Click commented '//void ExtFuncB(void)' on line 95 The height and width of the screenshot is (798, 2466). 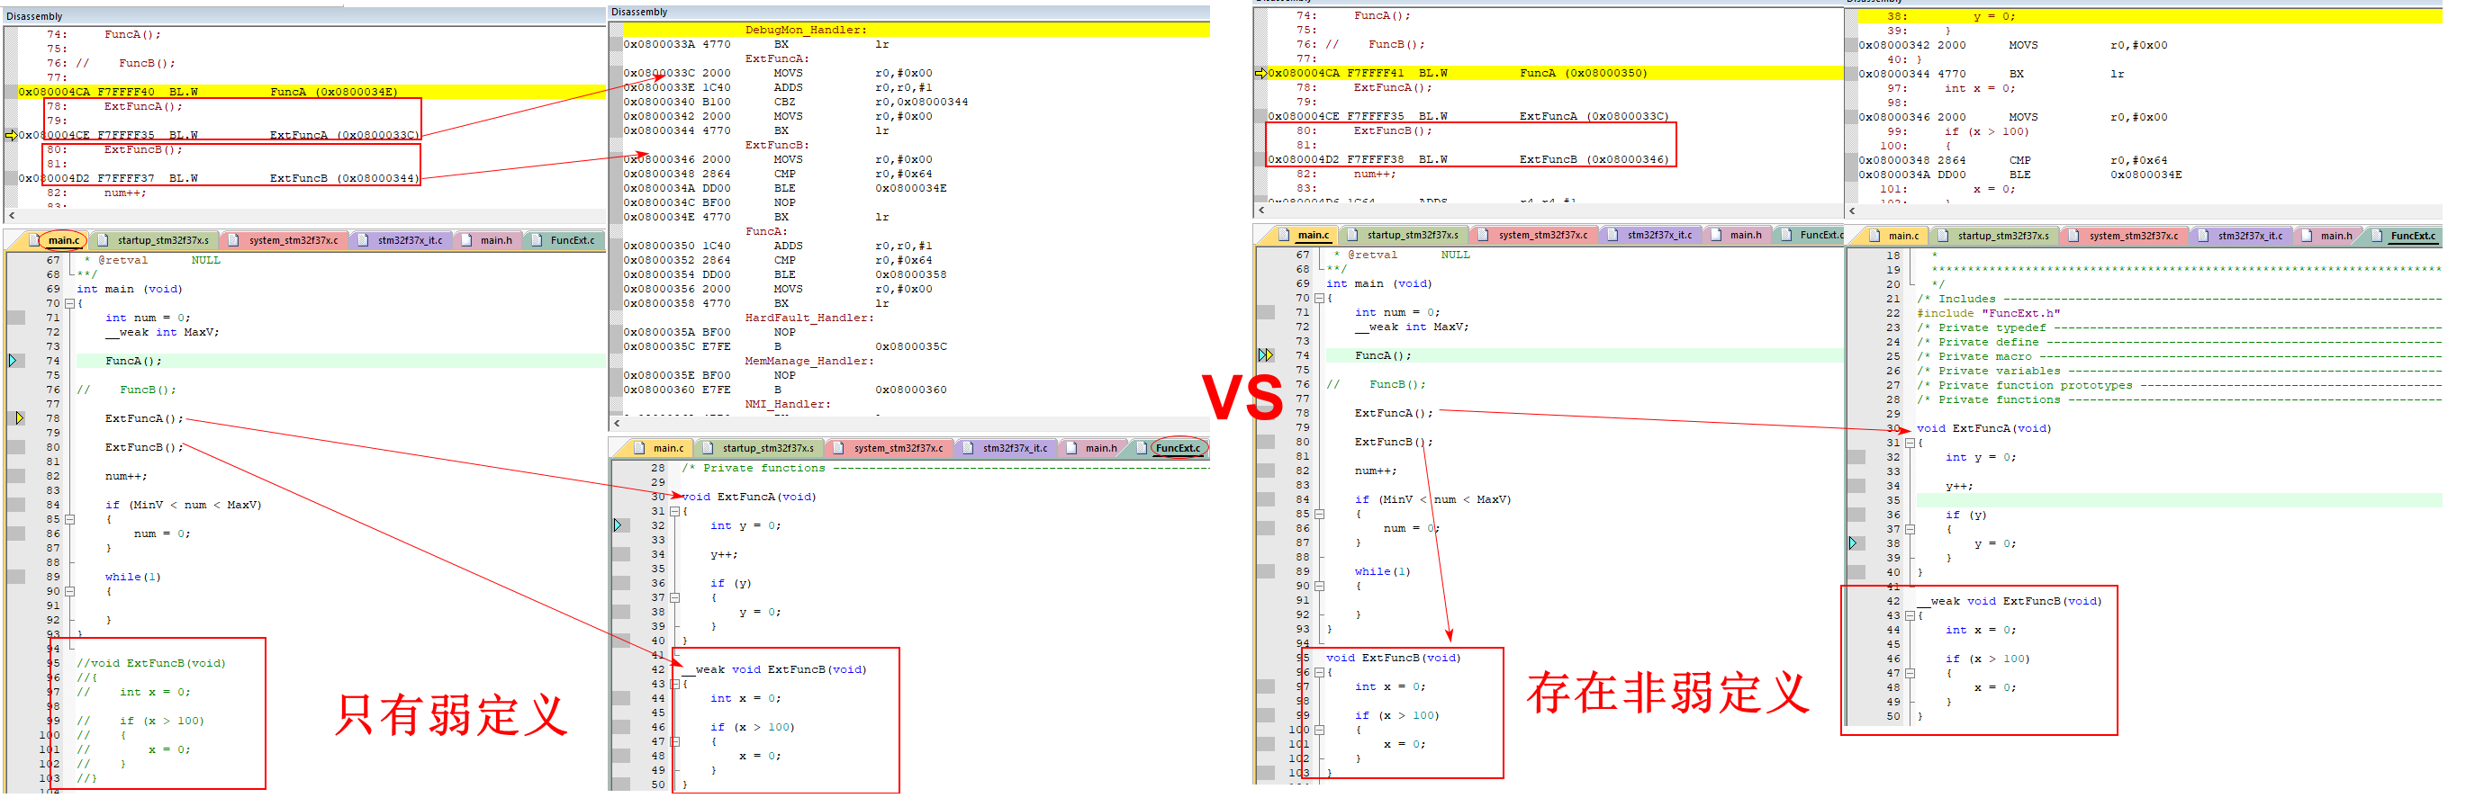(151, 663)
